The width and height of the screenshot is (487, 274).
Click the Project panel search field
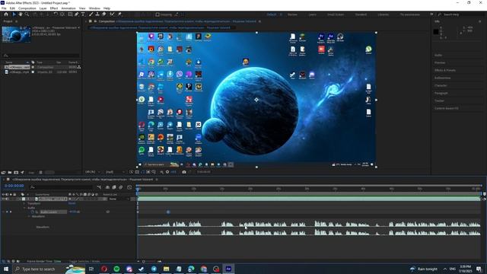coord(41,56)
